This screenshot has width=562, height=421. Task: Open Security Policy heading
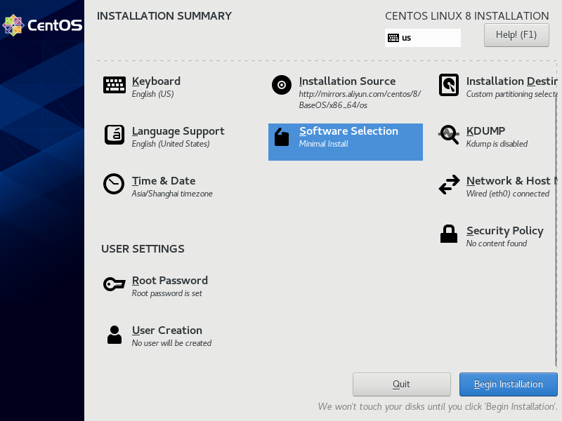click(x=504, y=231)
